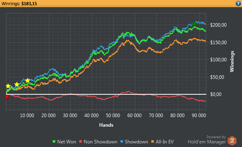Image resolution: width=242 pixels, height=147 pixels.
Task: Click the 50 000 x-axis label
Action: (x=113, y=116)
